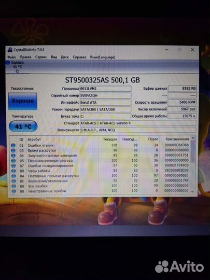Click the Буфер данных 8192 KB field
Image resolution: width=210 pixels, height=280 pixels.
click(x=182, y=88)
